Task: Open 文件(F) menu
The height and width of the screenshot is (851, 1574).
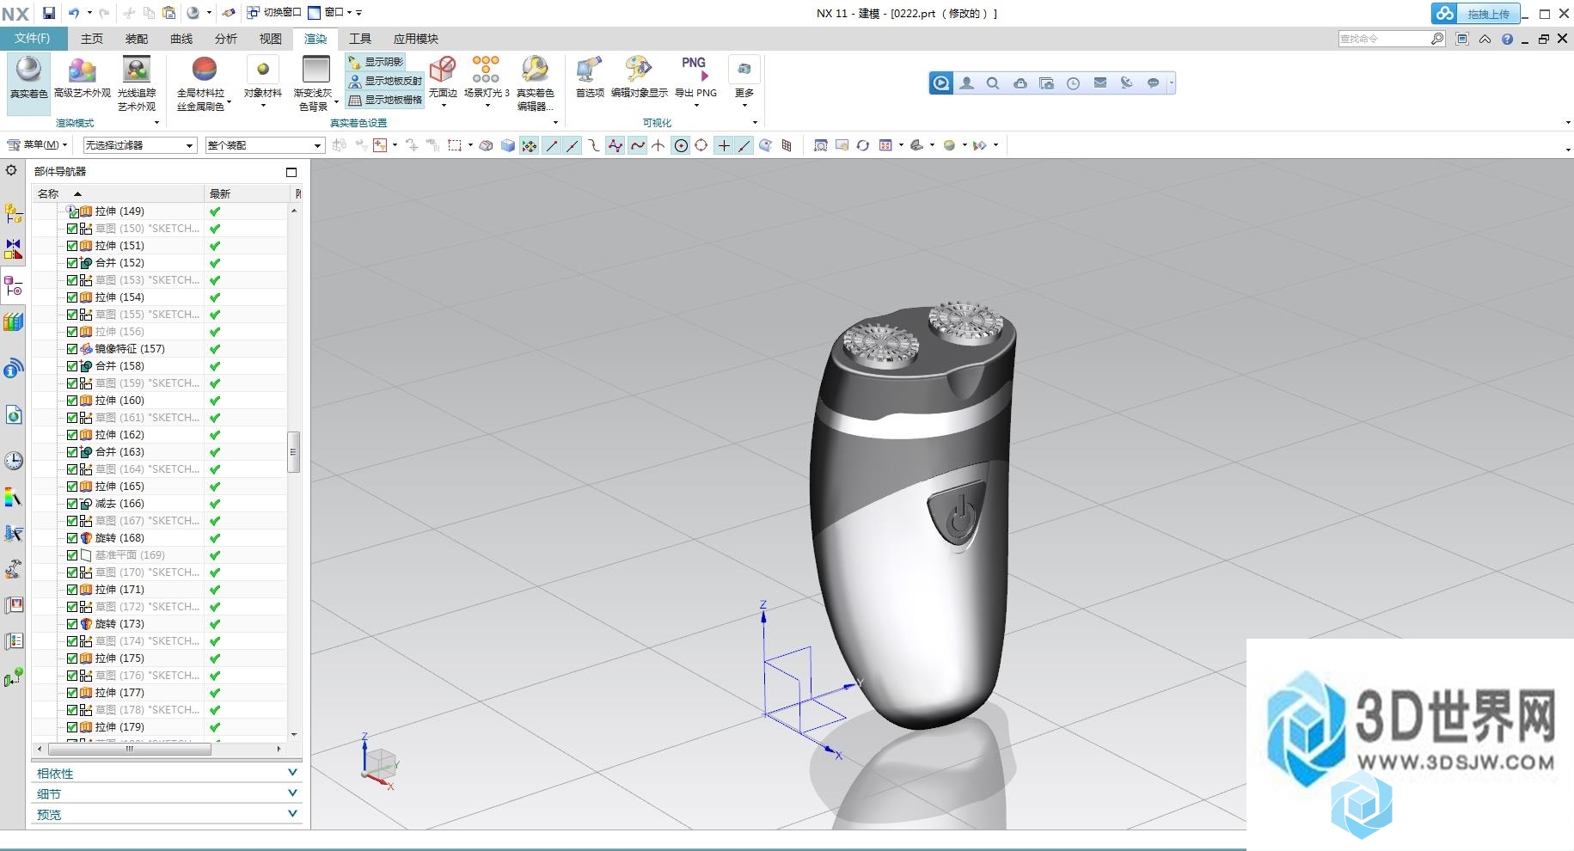Action: pos(32,39)
